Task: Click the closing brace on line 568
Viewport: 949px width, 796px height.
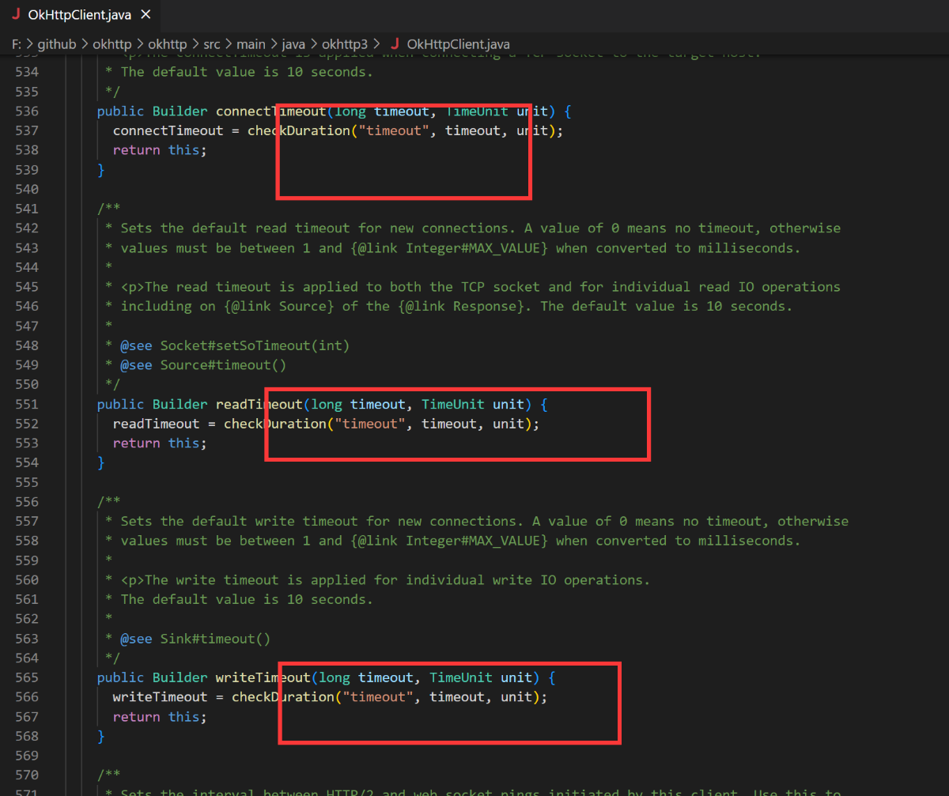Action: tap(100, 736)
